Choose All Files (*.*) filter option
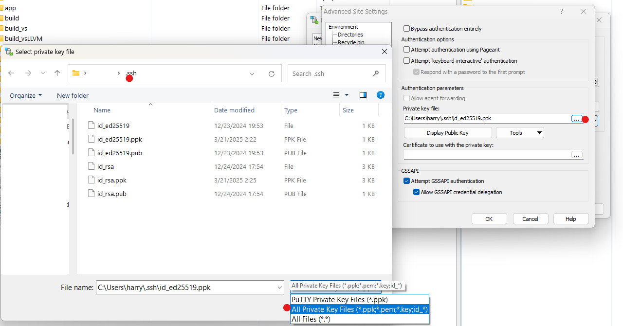The image size is (623, 326). point(360,319)
